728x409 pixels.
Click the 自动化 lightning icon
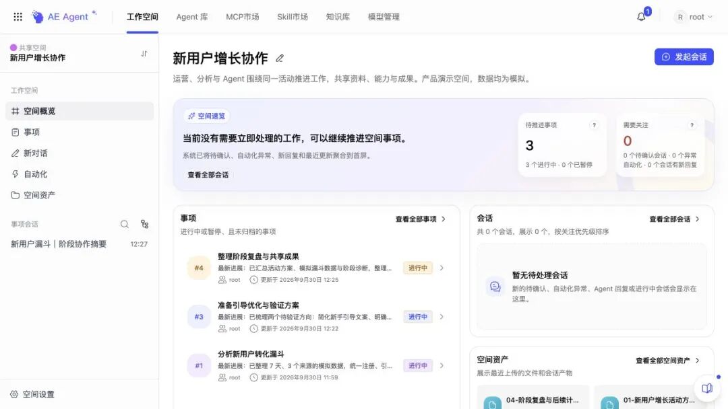pyautogui.click(x=16, y=174)
